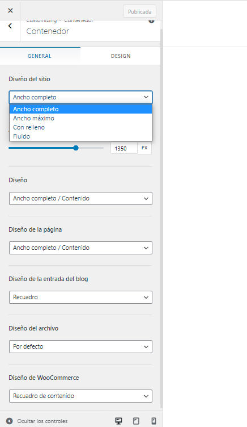Open Diseño de la entrada del blog dropdown
The height and width of the screenshot is (427, 247).
(x=80, y=297)
